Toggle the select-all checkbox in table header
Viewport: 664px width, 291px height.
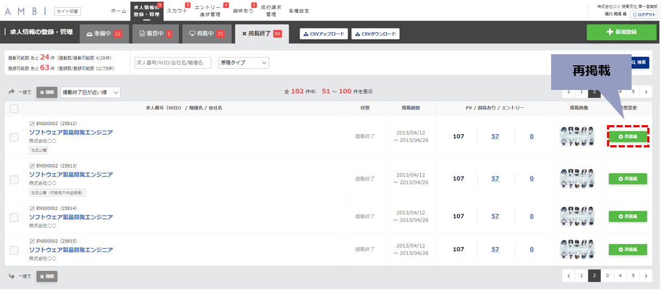tap(14, 109)
